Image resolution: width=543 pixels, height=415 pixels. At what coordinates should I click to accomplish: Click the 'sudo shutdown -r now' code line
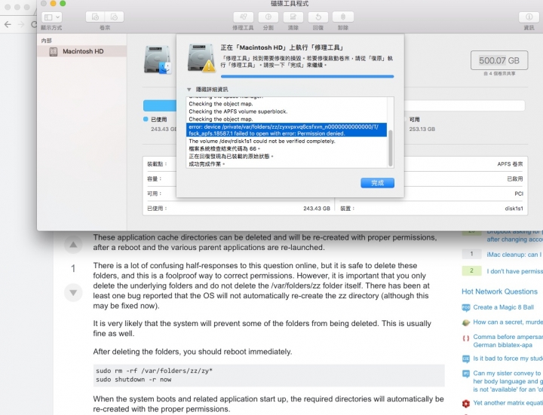pyautogui.click(x=133, y=380)
